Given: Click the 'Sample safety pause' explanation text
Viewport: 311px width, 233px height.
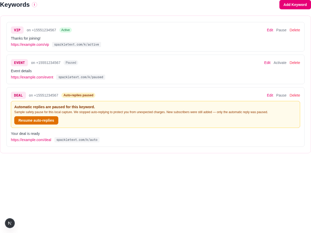Looking at the screenshot, I should (141, 112).
